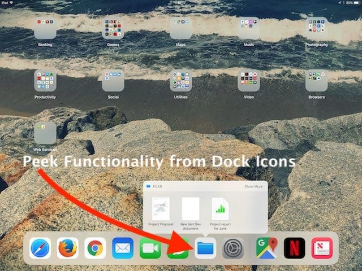
Task: Launch Firefox from the dock
Action: pos(68,248)
